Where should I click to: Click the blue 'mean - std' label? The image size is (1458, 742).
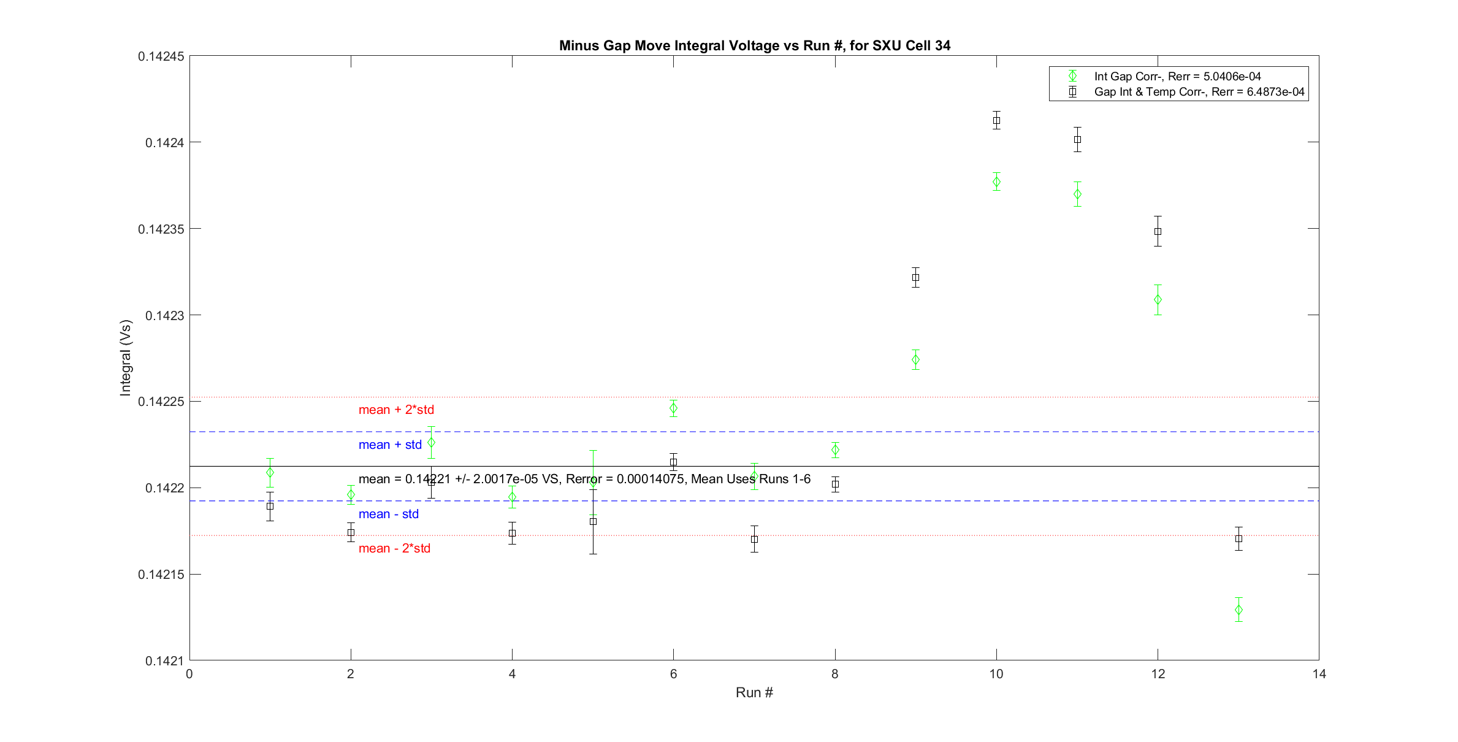388,514
